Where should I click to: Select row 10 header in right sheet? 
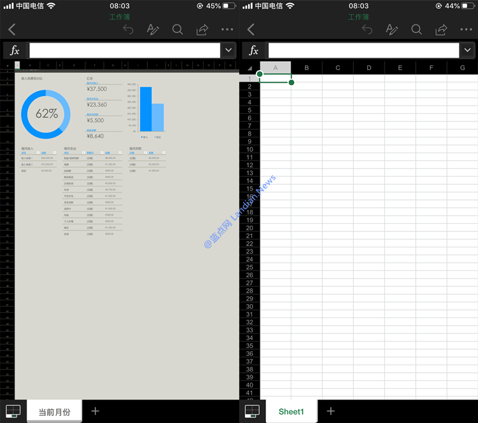[x=250, y=149]
